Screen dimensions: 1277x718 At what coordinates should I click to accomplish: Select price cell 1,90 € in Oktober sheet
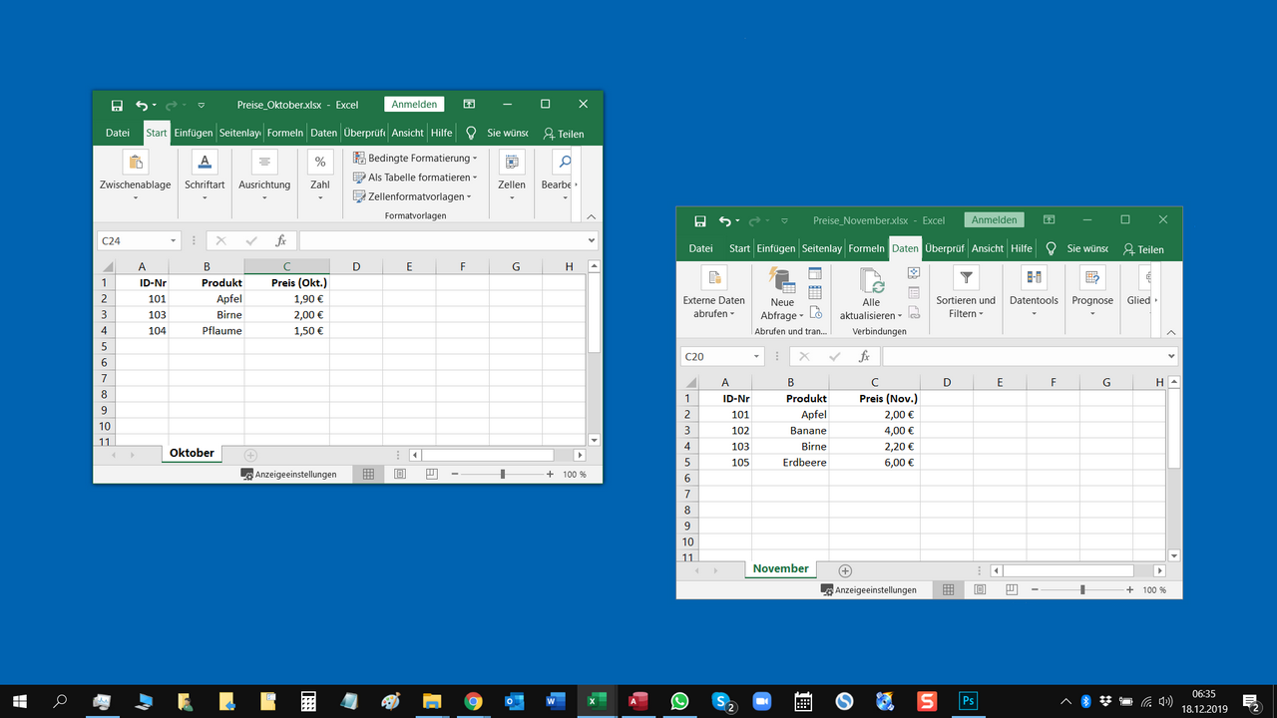[287, 298]
